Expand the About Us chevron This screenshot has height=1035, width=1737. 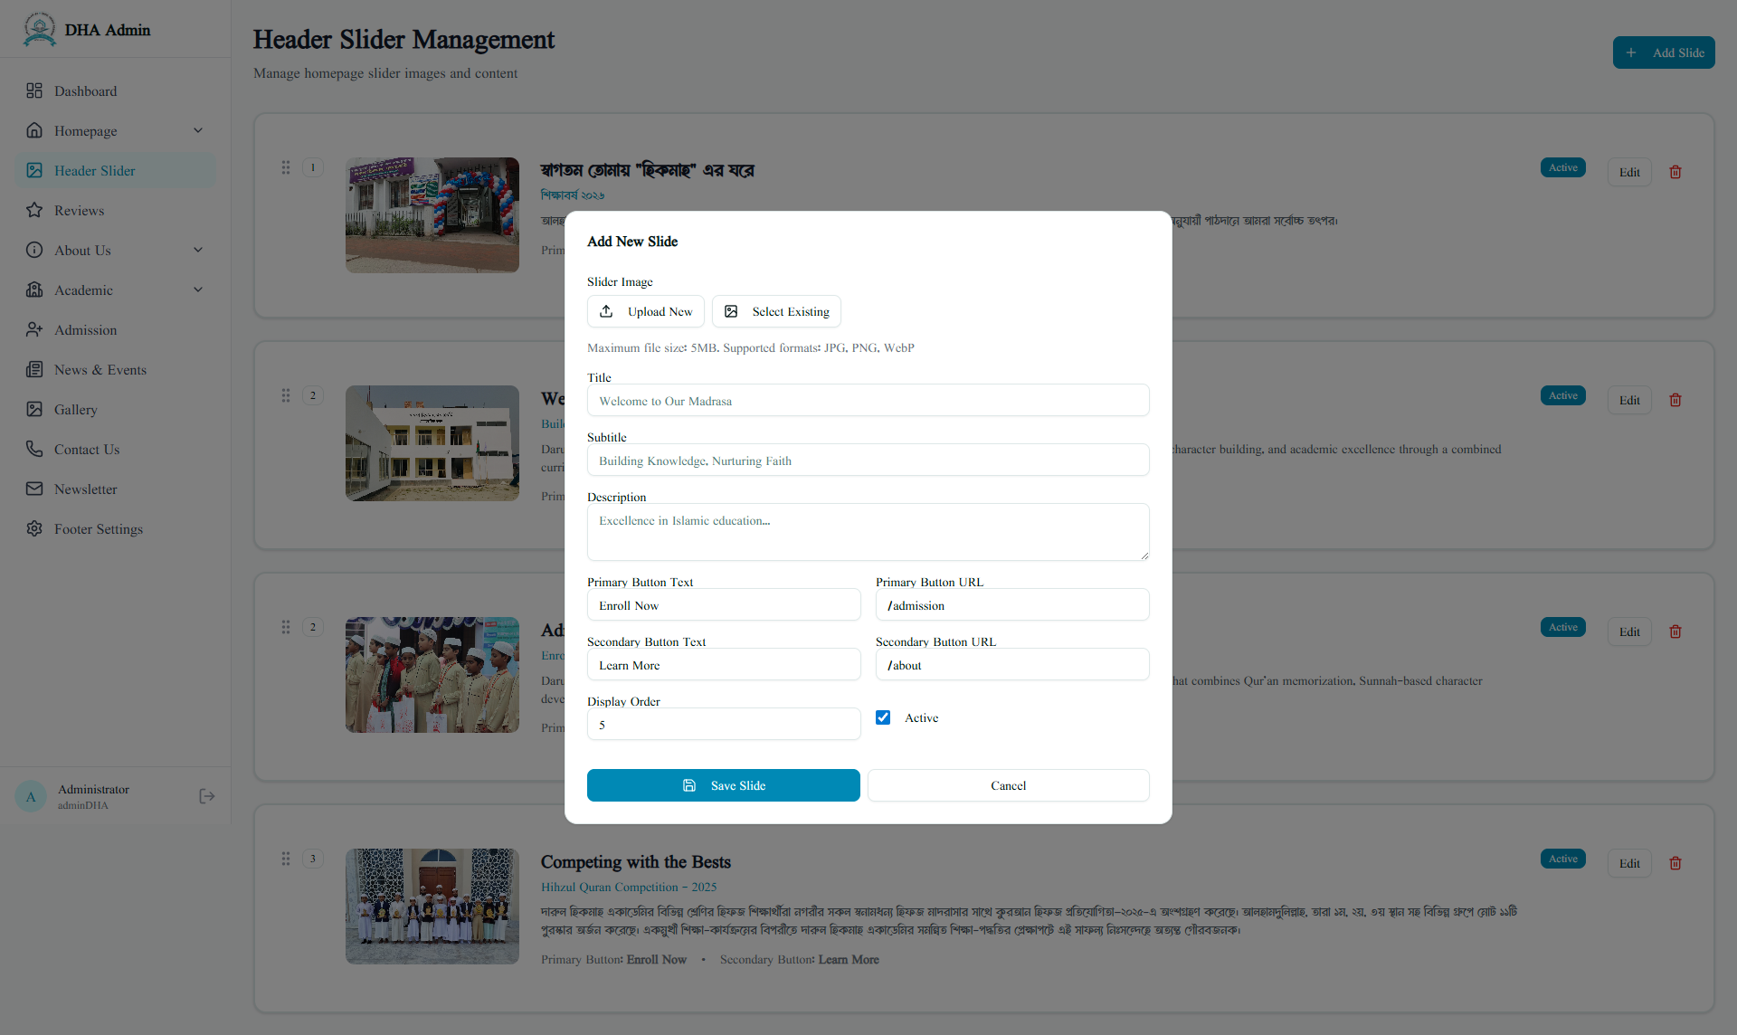(x=198, y=250)
